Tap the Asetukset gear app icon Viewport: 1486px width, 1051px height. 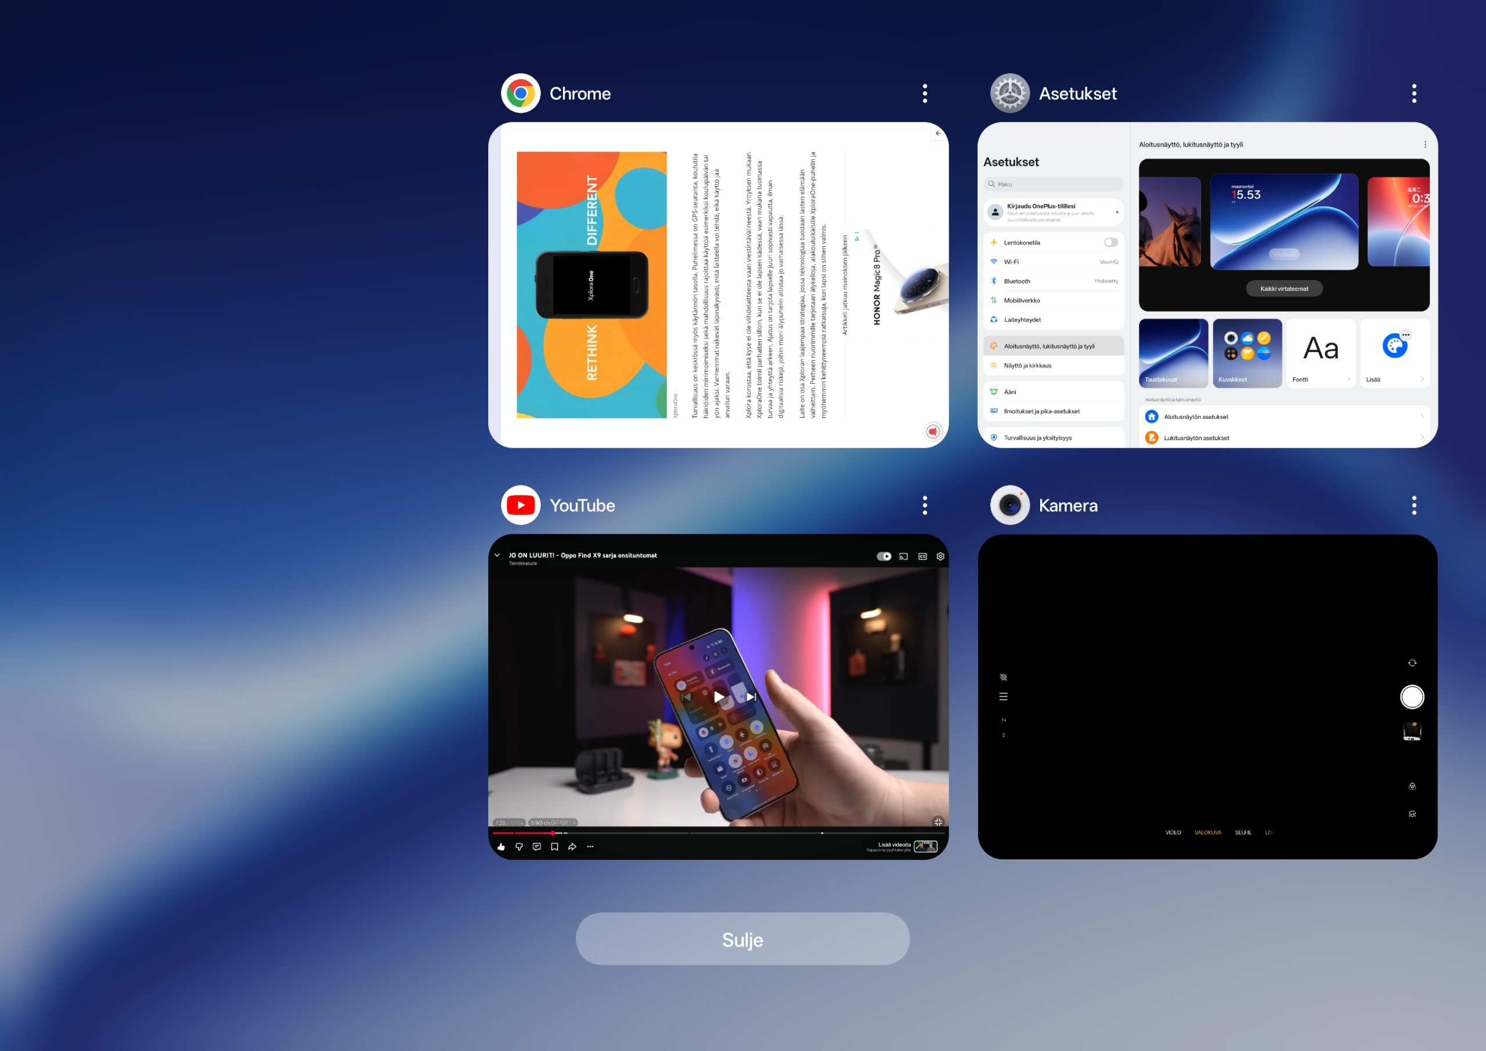(x=1009, y=93)
